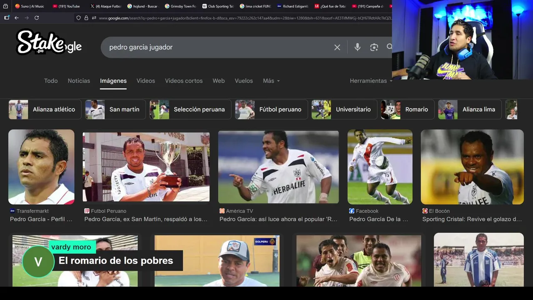Screen dimensions: 533x300
Task: Open the tab list icon at top-left
Action: (5, 6)
